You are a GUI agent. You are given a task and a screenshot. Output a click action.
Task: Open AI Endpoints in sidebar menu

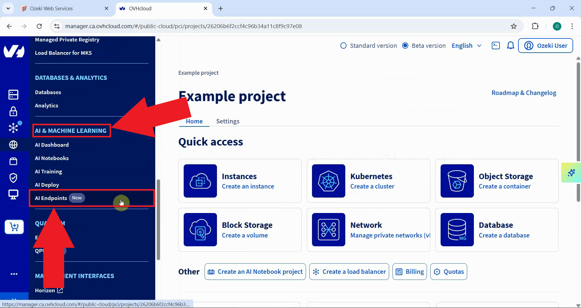pyautogui.click(x=51, y=198)
